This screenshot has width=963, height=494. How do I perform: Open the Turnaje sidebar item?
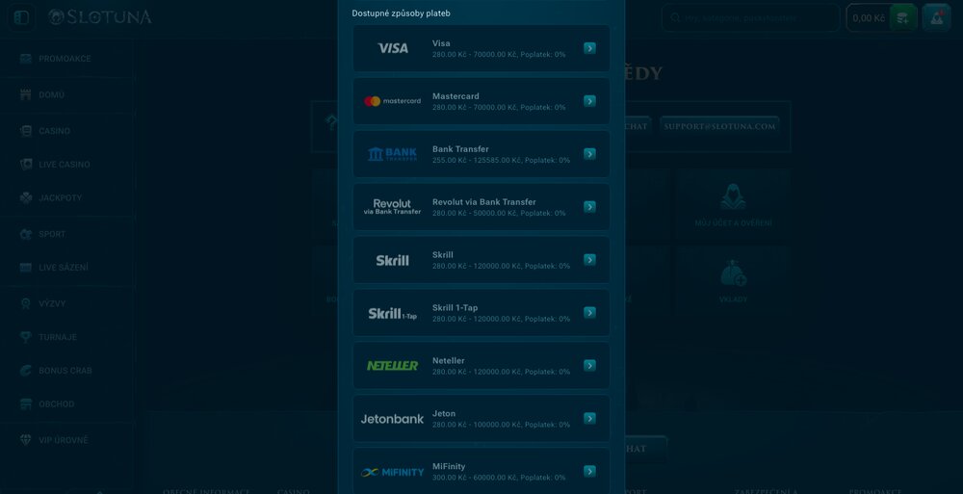58,337
